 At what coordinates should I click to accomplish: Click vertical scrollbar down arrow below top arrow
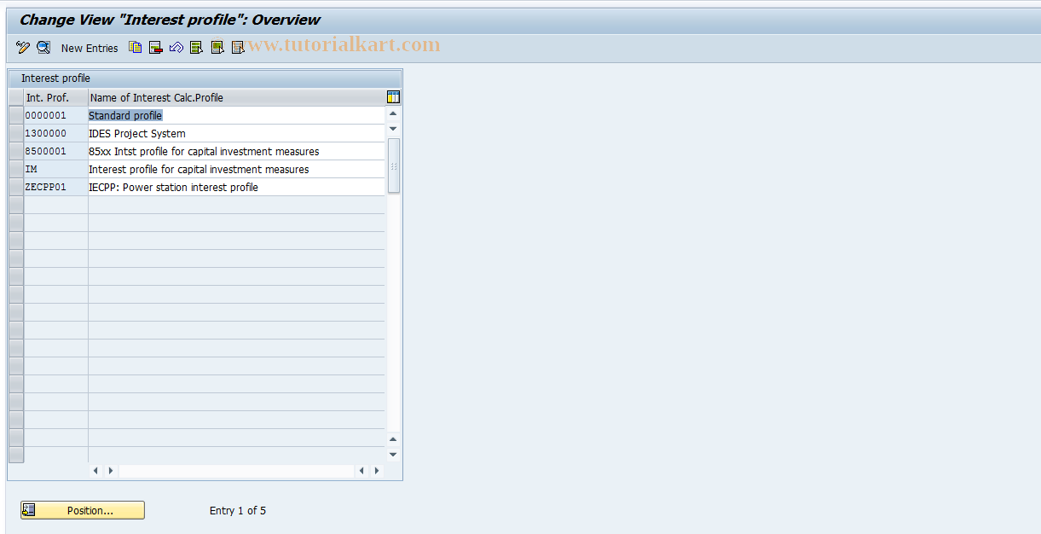(393, 129)
